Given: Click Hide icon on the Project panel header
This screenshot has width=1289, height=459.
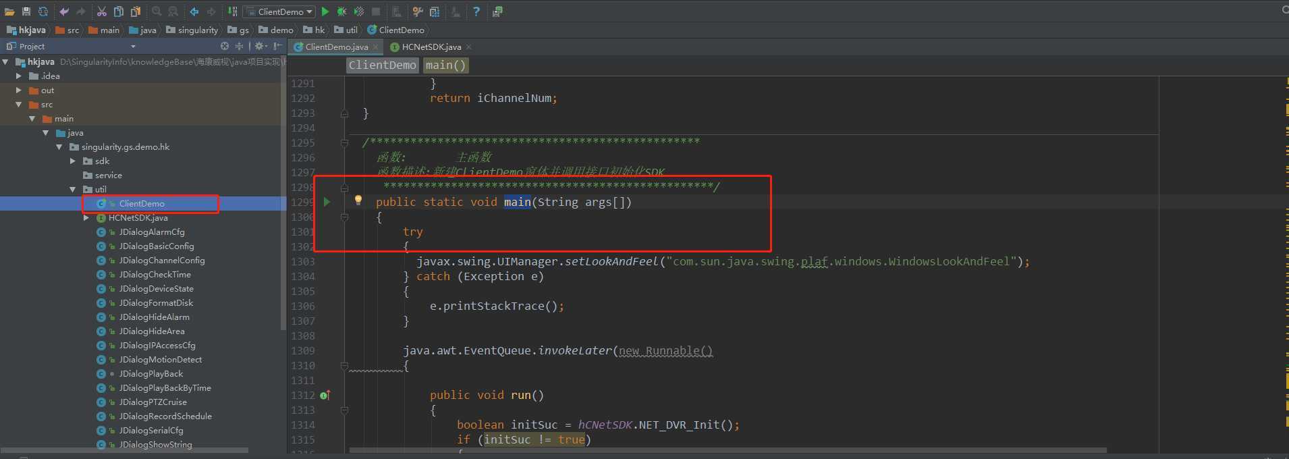Looking at the screenshot, I should click(x=277, y=46).
